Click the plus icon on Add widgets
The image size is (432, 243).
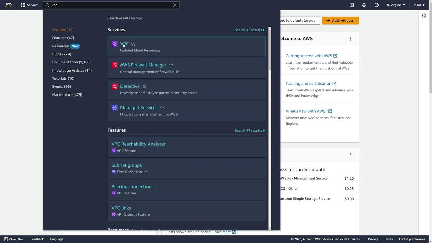[x=328, y=20]
